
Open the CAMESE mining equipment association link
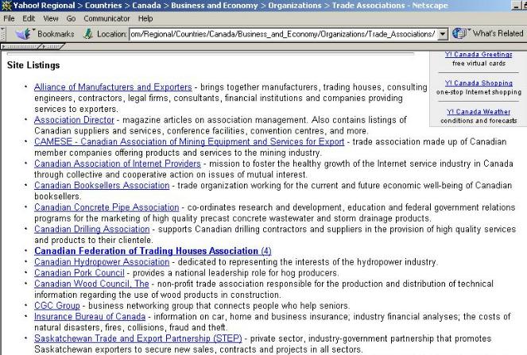coord(189,141)
